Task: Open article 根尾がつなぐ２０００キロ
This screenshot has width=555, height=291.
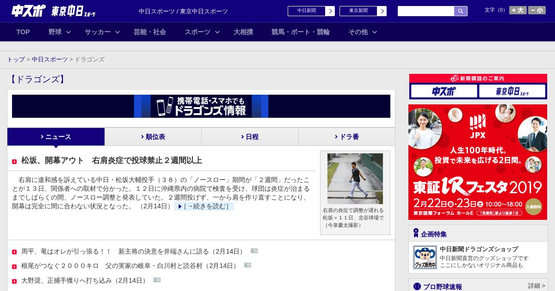Action: (129, 266)
